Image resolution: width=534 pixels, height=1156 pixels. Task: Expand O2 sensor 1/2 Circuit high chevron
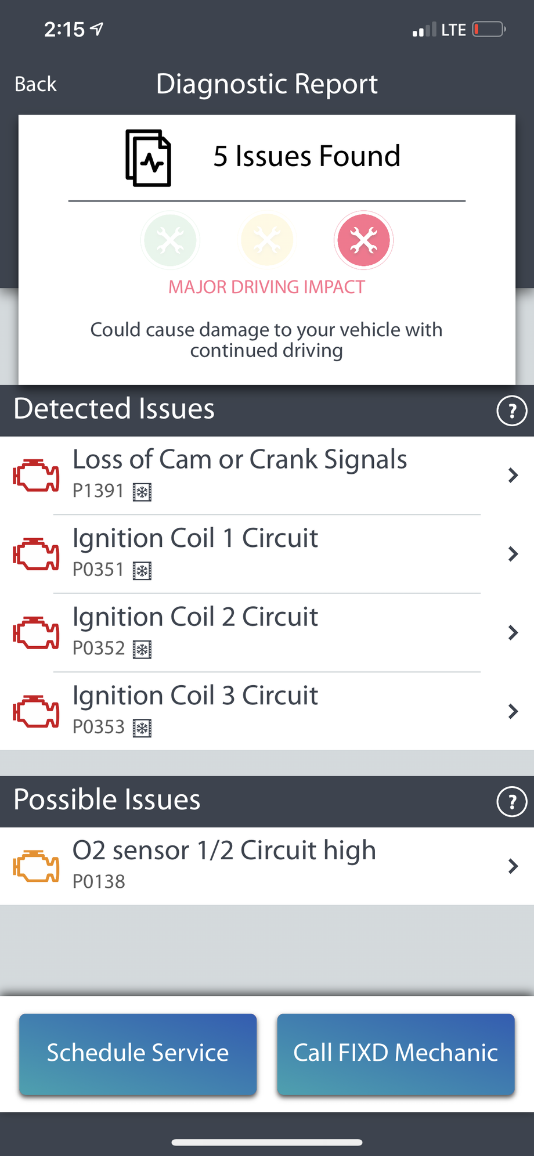[x=513, y=866]
